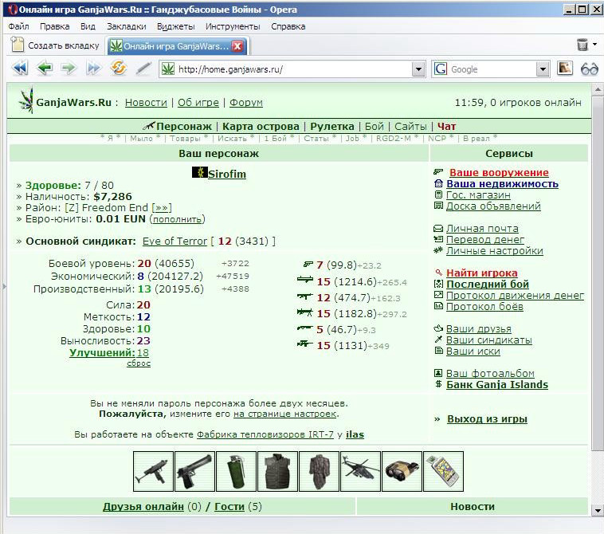Click the submachine gun inventory item
The width and height of the screenshot is (604, 534).
pyautogui.click(x=153, y=472)
